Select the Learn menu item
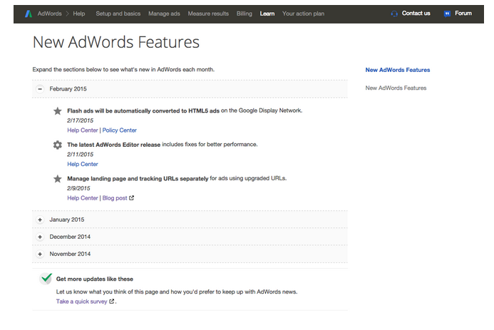This screenshot has height=330, width=494. [267, 14]
